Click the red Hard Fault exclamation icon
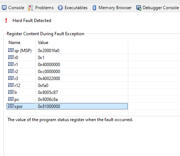This screenshot has width=180, height=156. point(6,21)
